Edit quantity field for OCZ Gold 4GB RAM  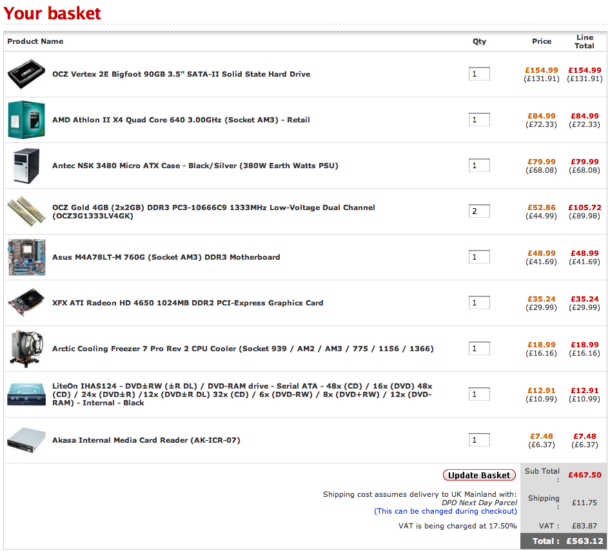[479, 211]
